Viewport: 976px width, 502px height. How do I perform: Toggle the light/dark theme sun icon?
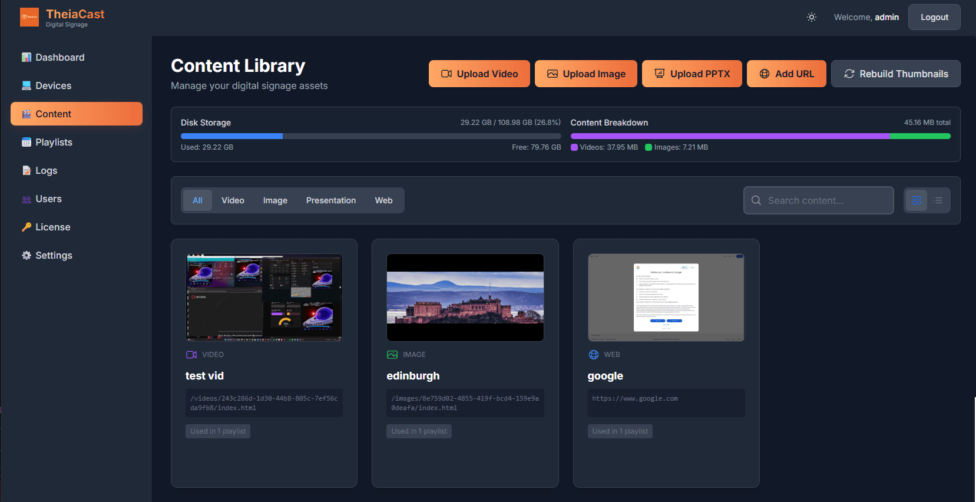tap(812, 17)
